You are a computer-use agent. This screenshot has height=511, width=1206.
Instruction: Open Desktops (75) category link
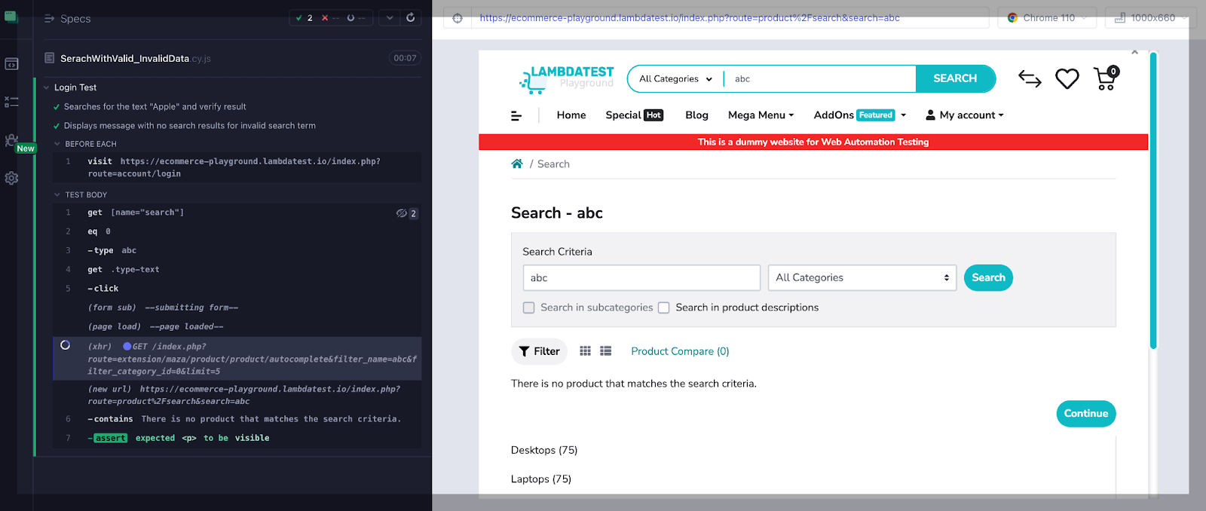[544, 450]
